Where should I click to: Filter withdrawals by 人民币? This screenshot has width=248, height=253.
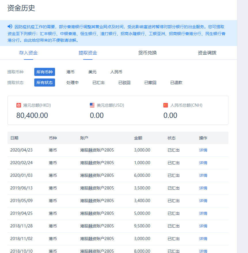(x=116, y=72)
